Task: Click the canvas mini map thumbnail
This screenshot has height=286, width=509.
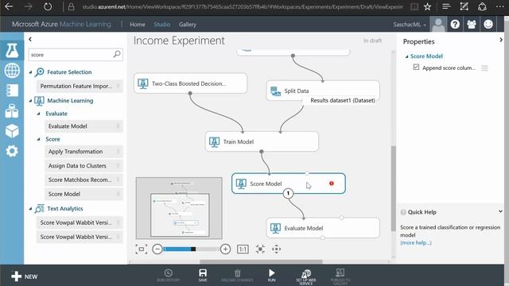Action: (179, 208)
